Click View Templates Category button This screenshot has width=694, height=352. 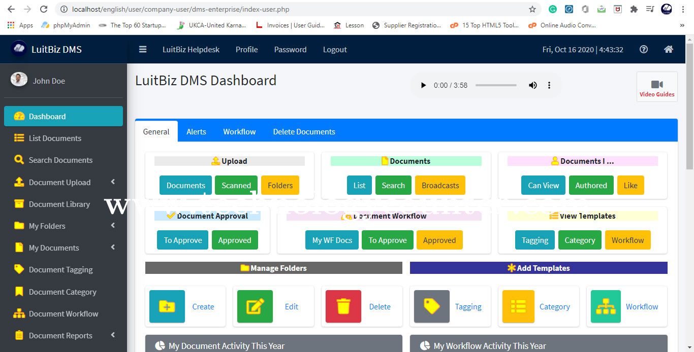tap(580, 240)
